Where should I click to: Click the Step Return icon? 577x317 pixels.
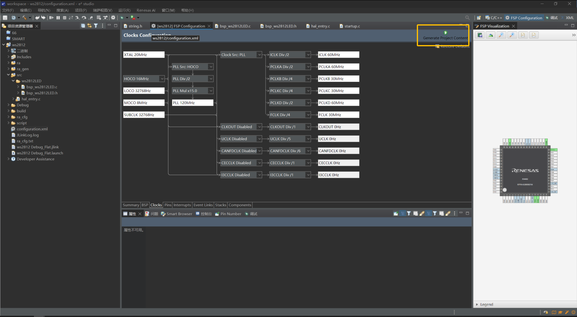tap(90, 18)
